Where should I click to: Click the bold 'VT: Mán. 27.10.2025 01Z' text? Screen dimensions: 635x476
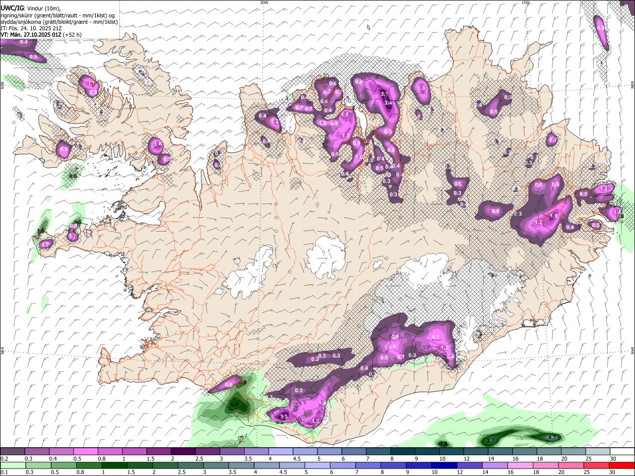30,35
